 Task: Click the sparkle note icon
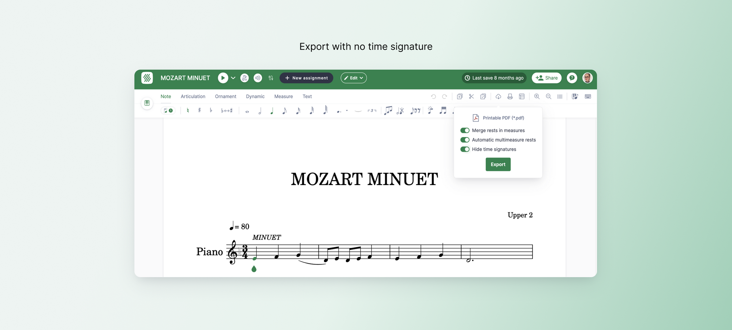tap(430, 110)
